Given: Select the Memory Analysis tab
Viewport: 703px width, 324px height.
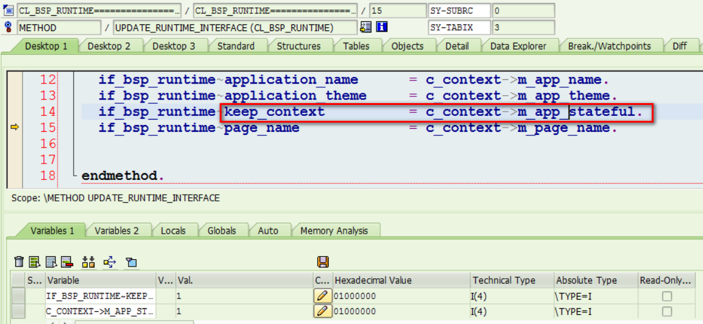Looking at the screenshot, I should 334,231.
